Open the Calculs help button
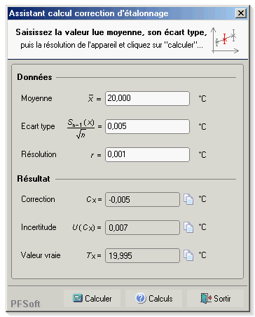 [x=153, y=299]
